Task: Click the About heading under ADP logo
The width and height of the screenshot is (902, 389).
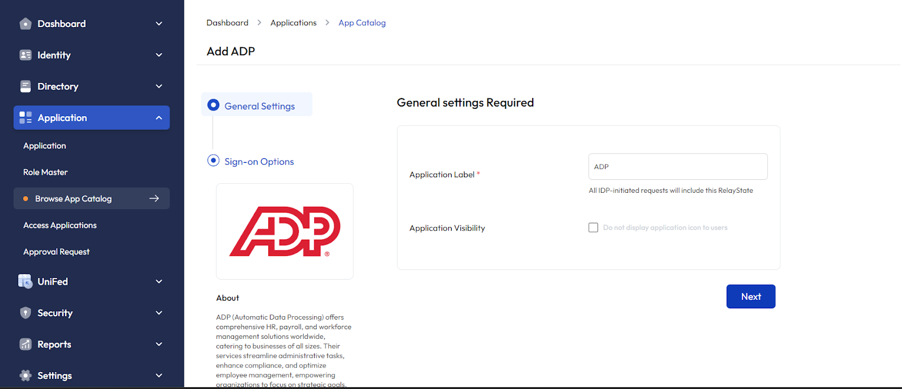Action: [228, 298]
